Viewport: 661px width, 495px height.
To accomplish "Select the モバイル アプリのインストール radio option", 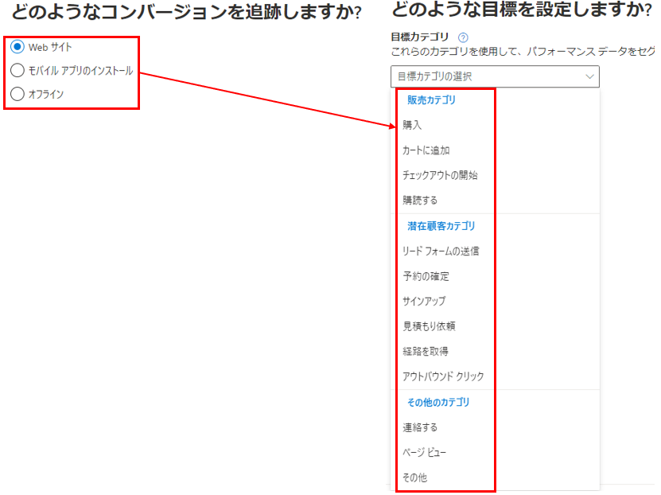I will pos(17,70).
